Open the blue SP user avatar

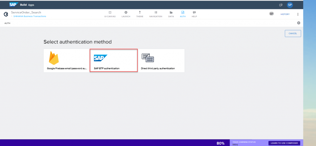pyautogui.click(x=290, y=5)
